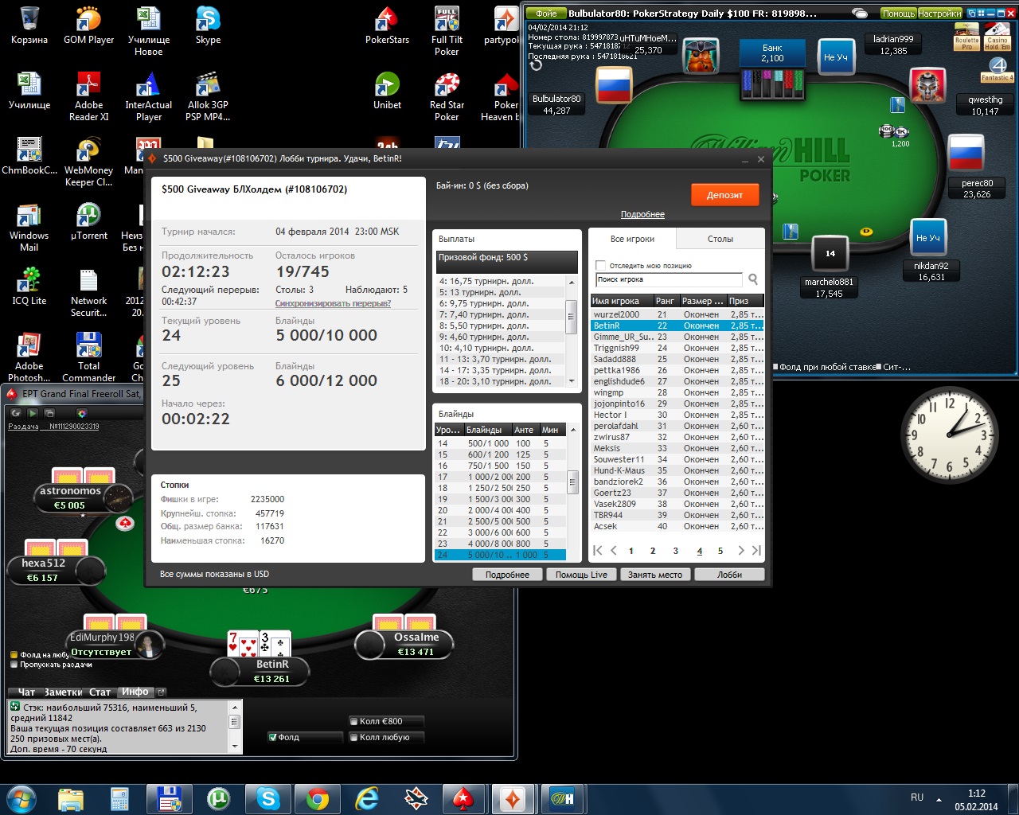Jump to last page of player list
Viewport: 1019px width, 815px height.
pyautogui.click(x=756, y=550)
